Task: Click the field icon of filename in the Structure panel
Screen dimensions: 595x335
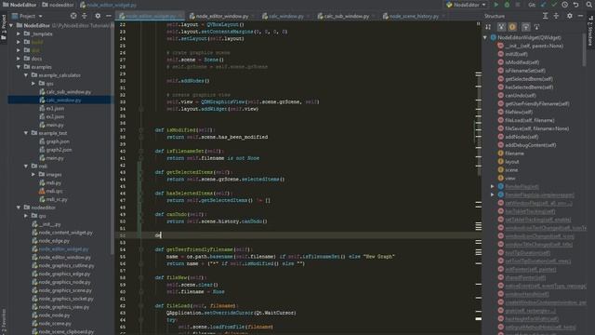Action: tap(500, 154)
